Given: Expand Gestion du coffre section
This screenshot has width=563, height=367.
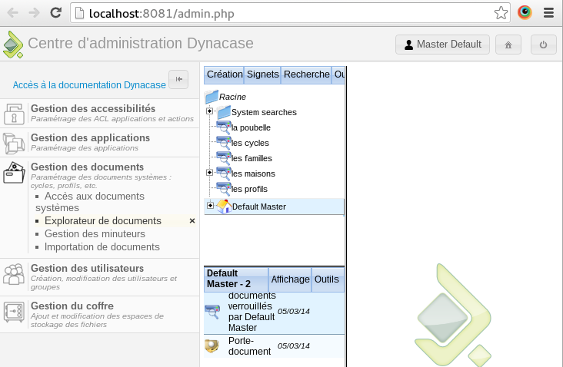Looking at the screenshot, I should coord(72,306).
